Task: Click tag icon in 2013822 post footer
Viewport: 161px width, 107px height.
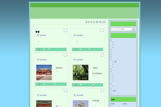Action: 44,84
